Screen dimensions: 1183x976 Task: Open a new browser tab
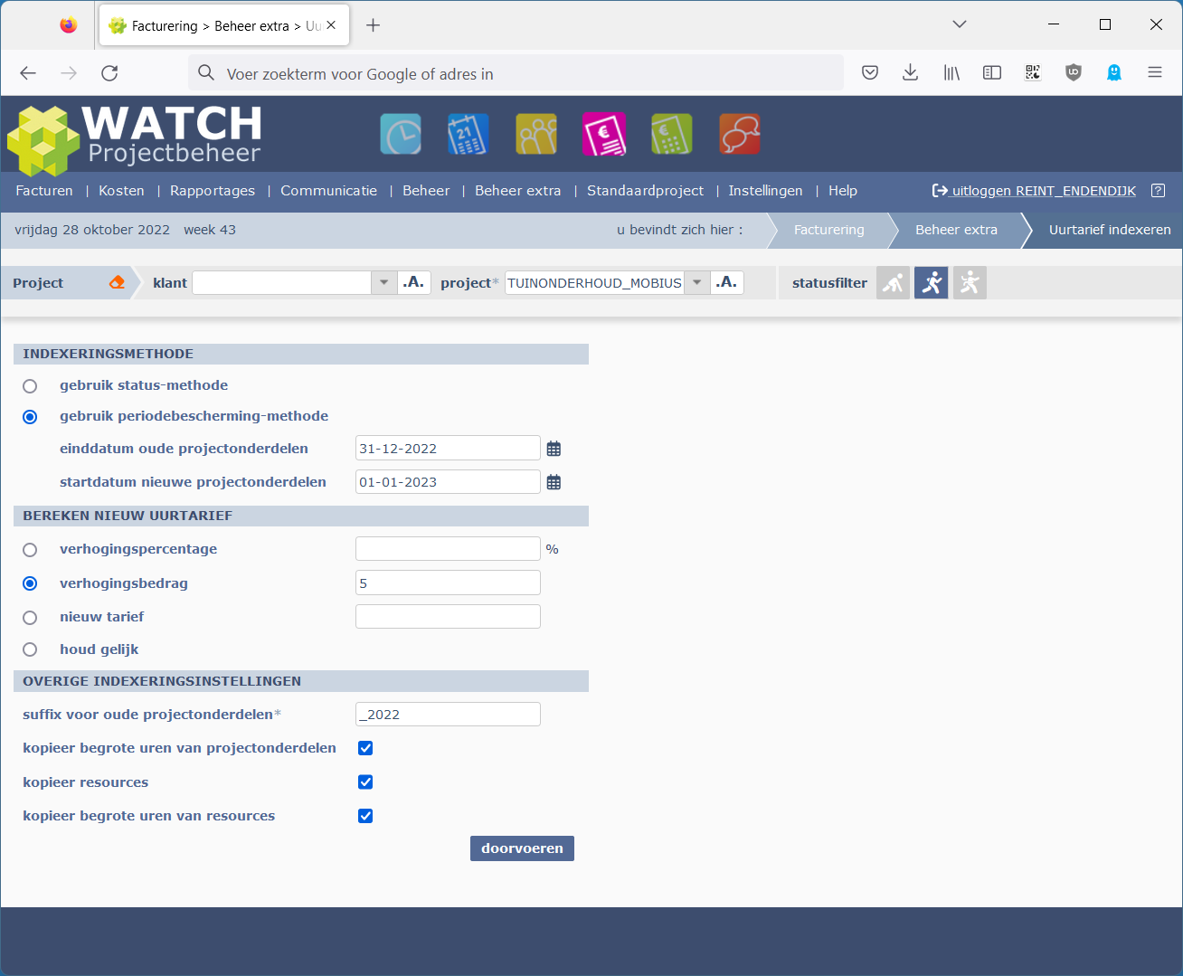click(373, 25)
